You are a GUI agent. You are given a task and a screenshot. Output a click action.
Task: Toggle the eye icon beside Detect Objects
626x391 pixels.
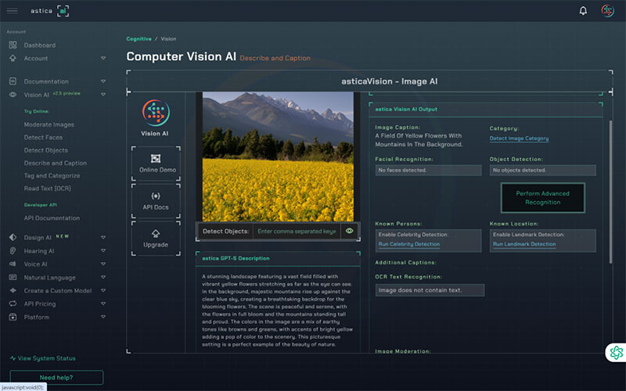point(350,231)
